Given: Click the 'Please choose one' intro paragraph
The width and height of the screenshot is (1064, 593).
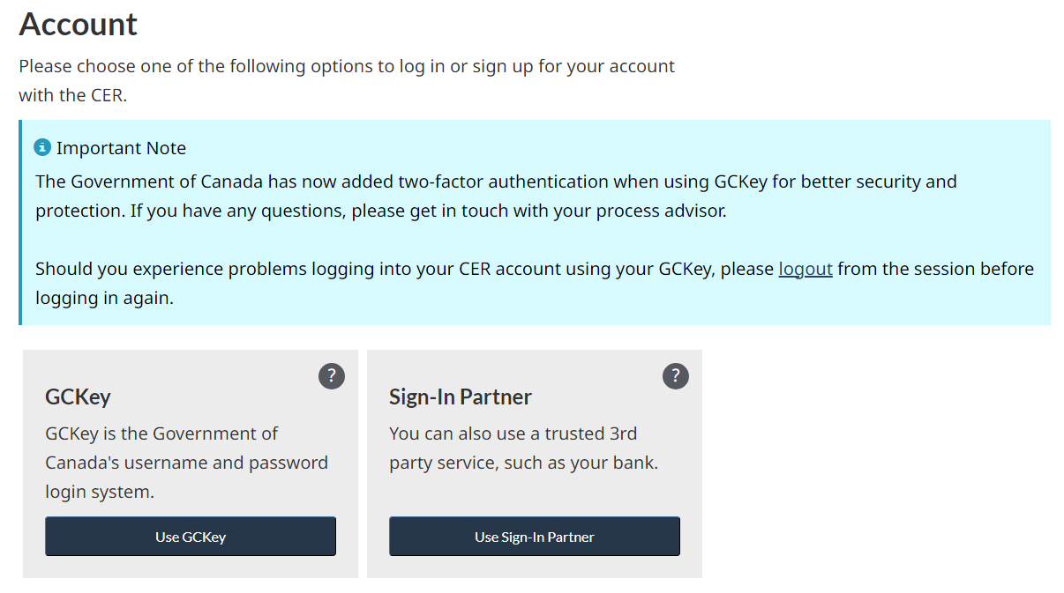Looking at the screenshot, I should 347,66.
